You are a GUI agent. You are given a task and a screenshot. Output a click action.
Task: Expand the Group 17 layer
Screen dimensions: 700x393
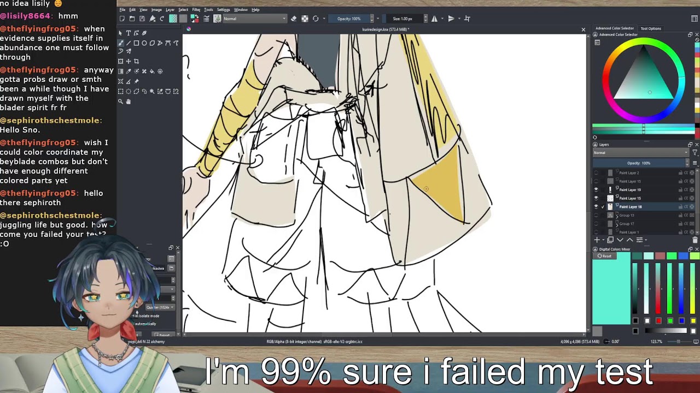(617, 225)
